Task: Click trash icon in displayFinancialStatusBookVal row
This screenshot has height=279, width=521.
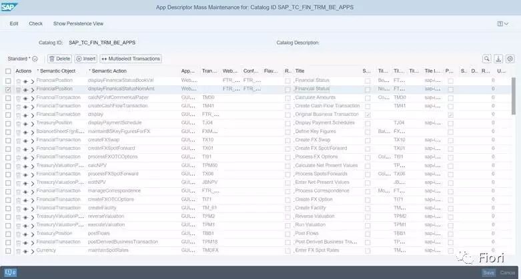Action: click(19, 81)
